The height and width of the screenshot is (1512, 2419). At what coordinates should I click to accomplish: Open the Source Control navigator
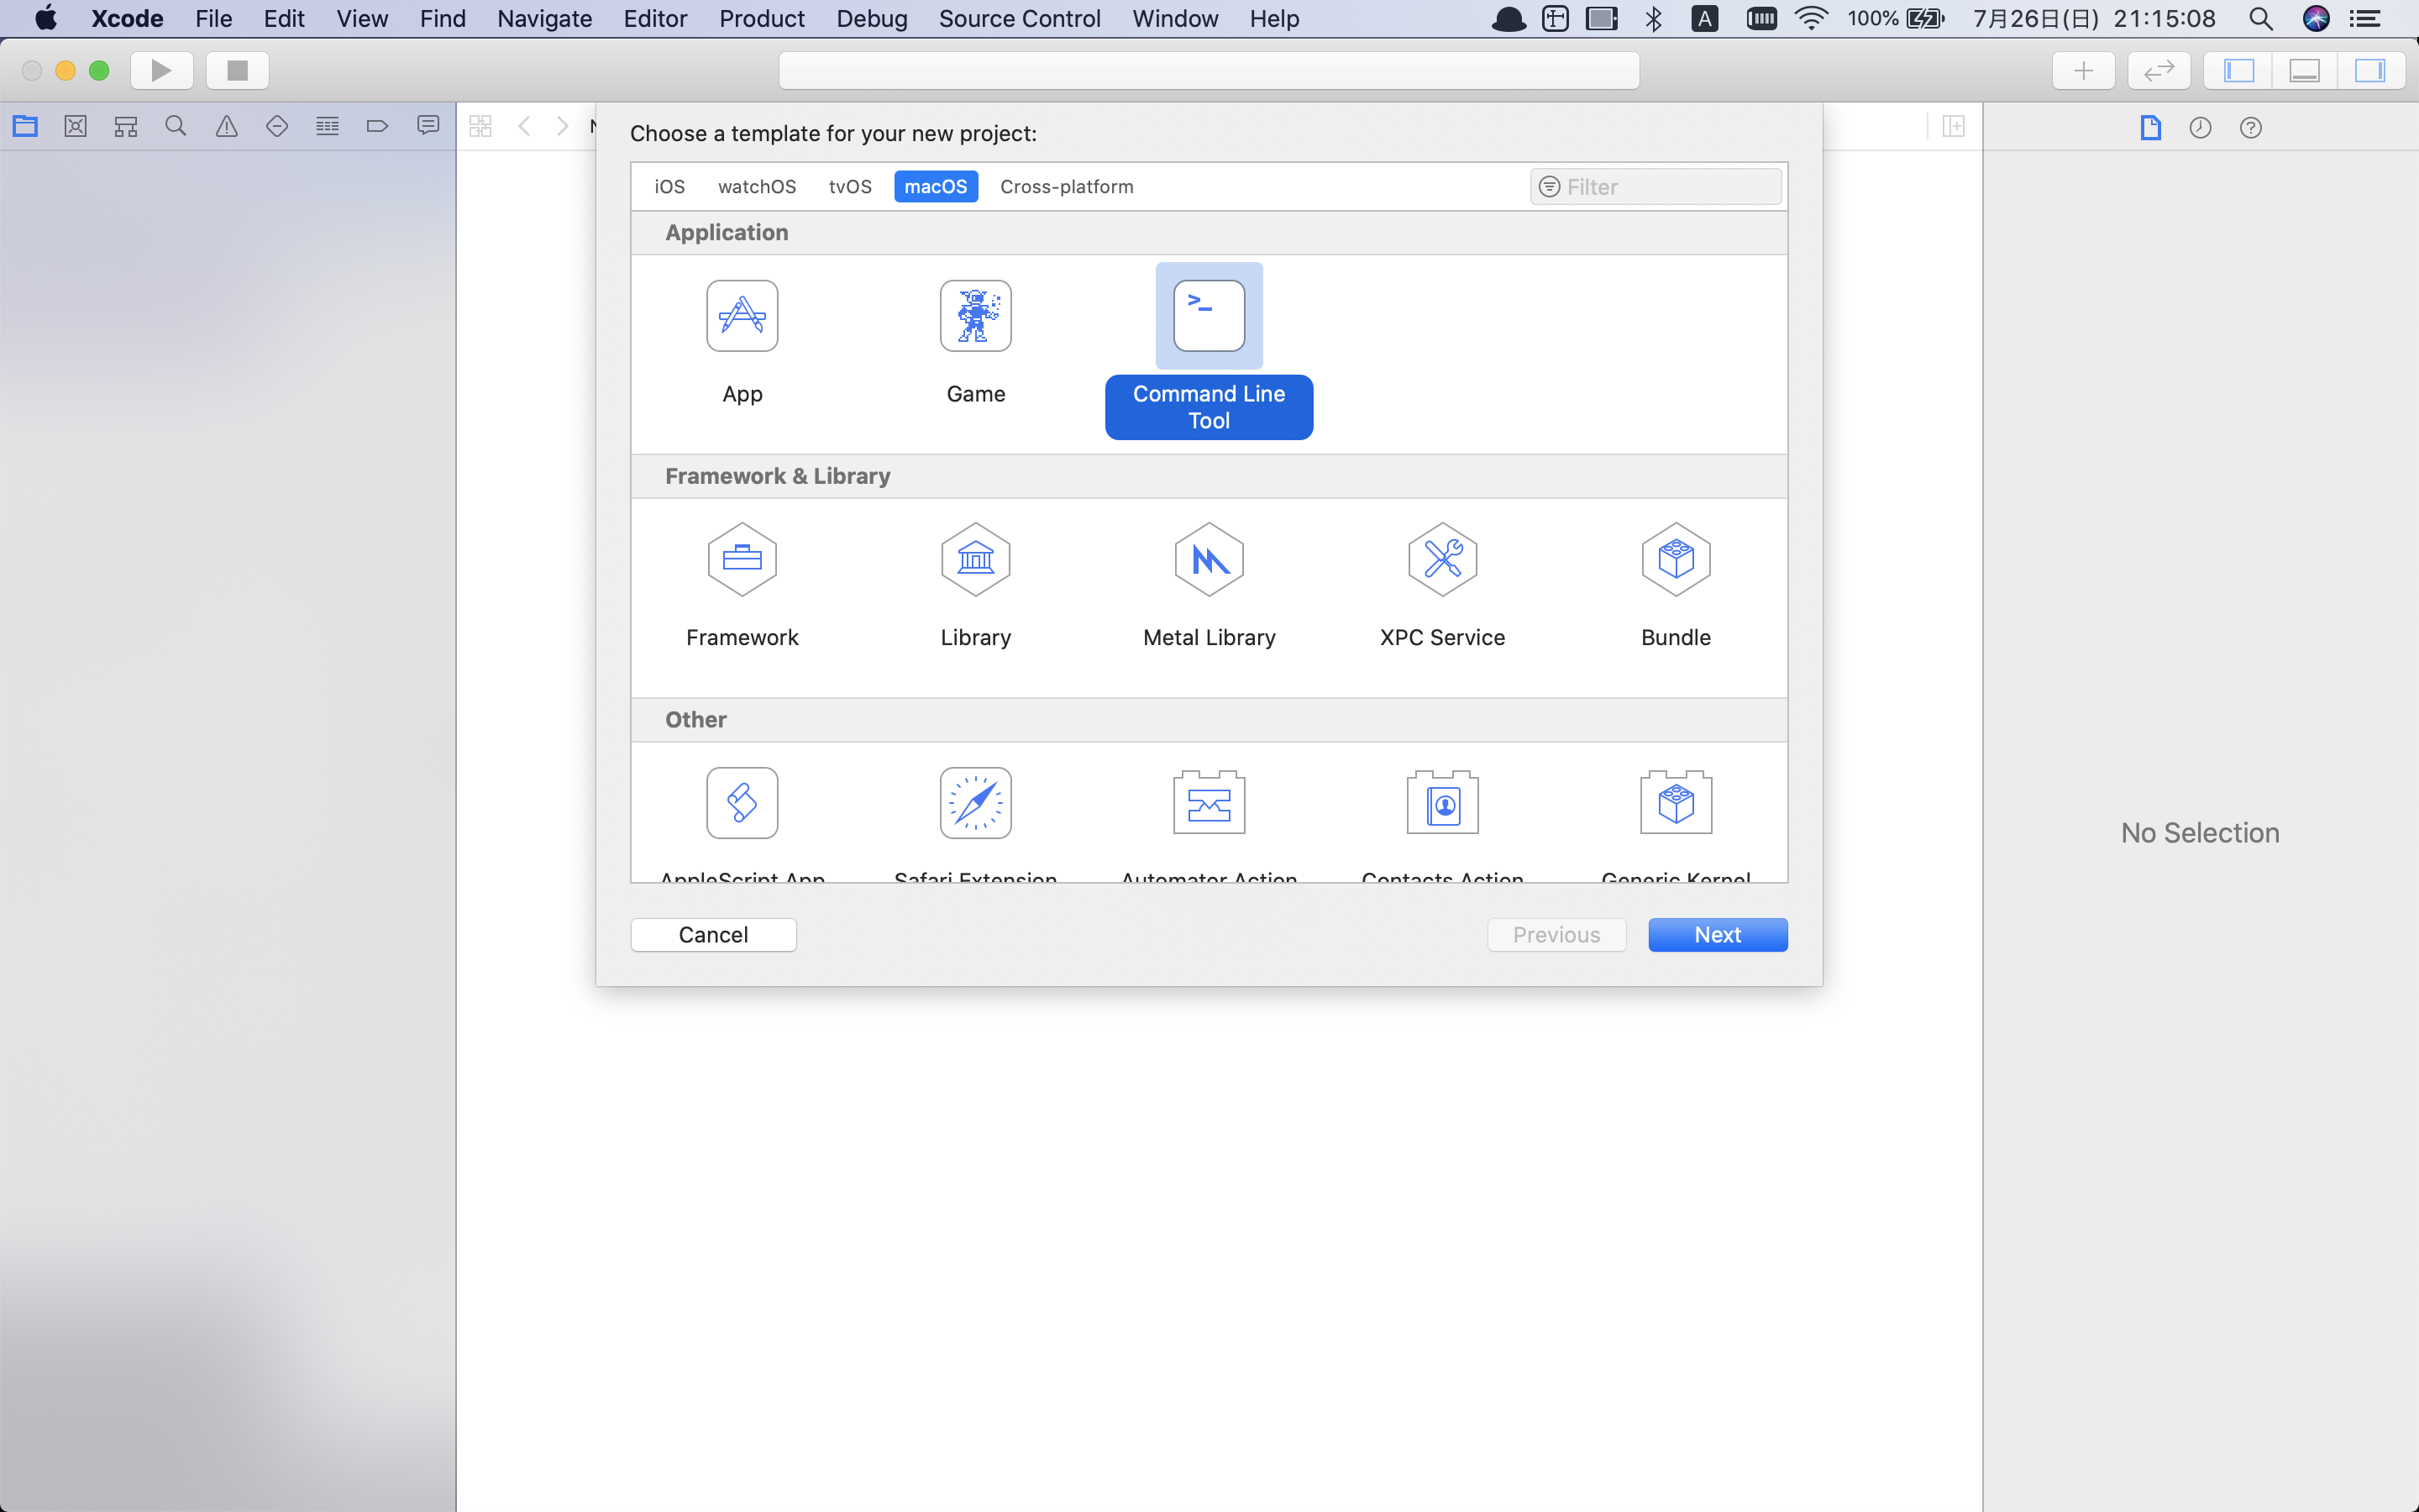tap(76, 126)
